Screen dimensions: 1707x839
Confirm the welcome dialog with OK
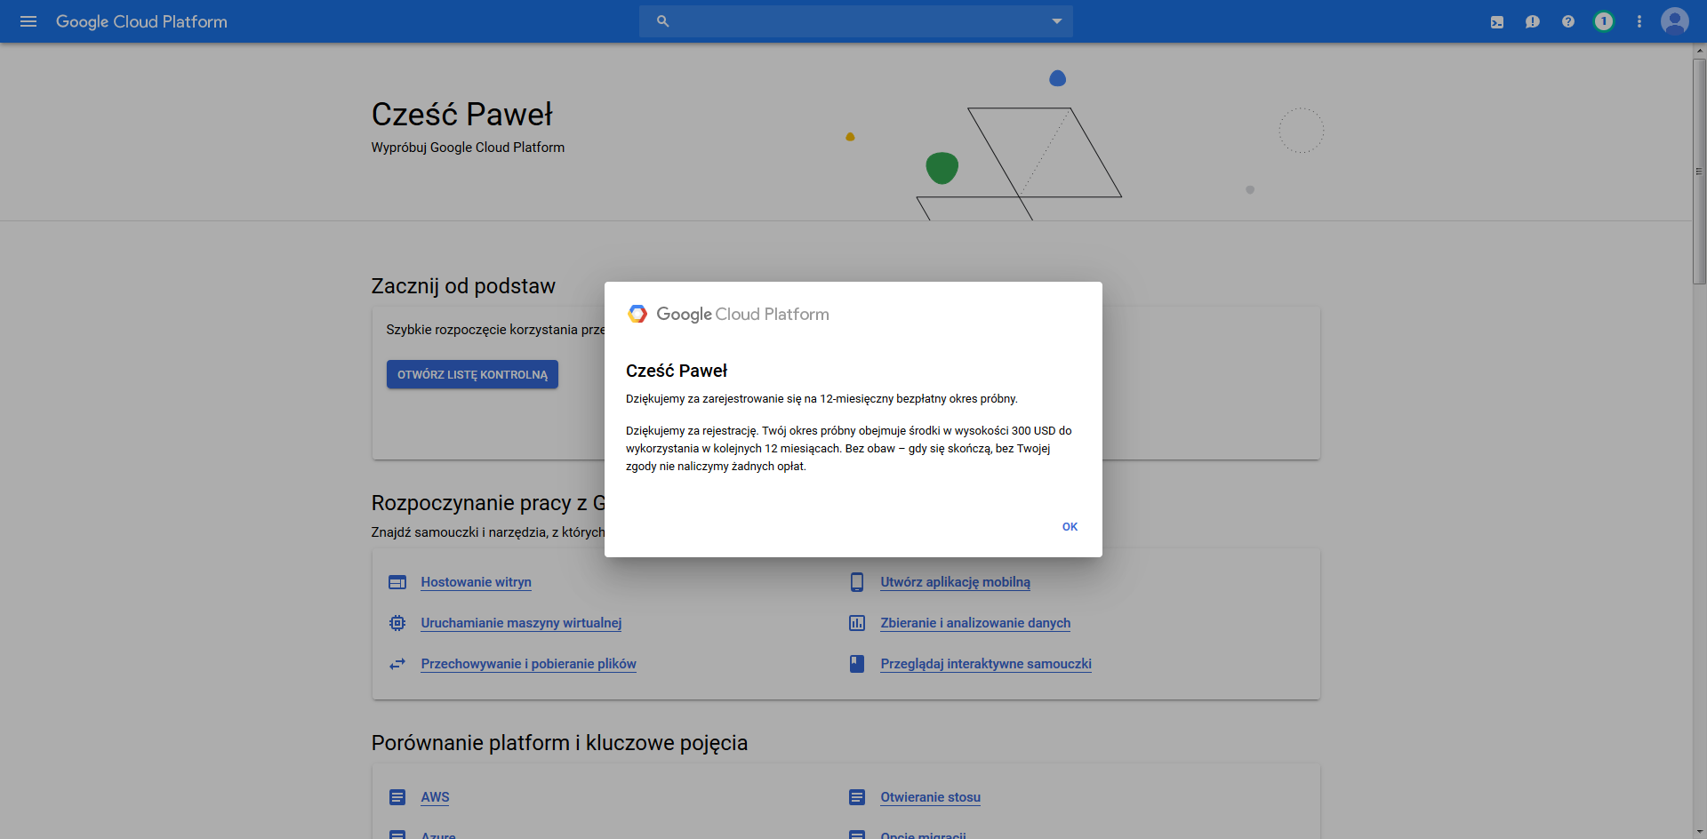coord(1070,527)
